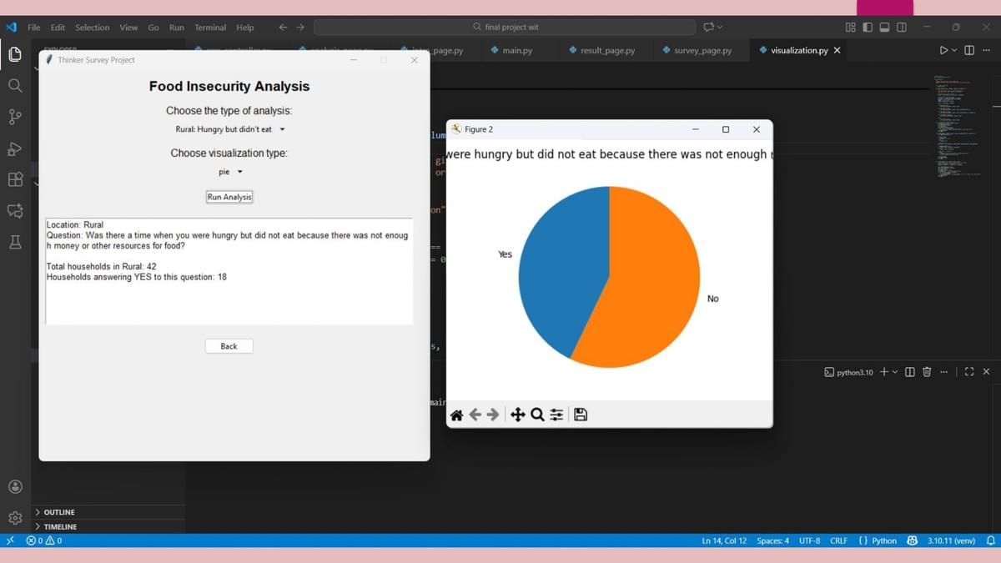Click 'Ln 14, Col 12' in the status bar
Viewport: 1001px width, 563px height.
click(x=724, y=540)
